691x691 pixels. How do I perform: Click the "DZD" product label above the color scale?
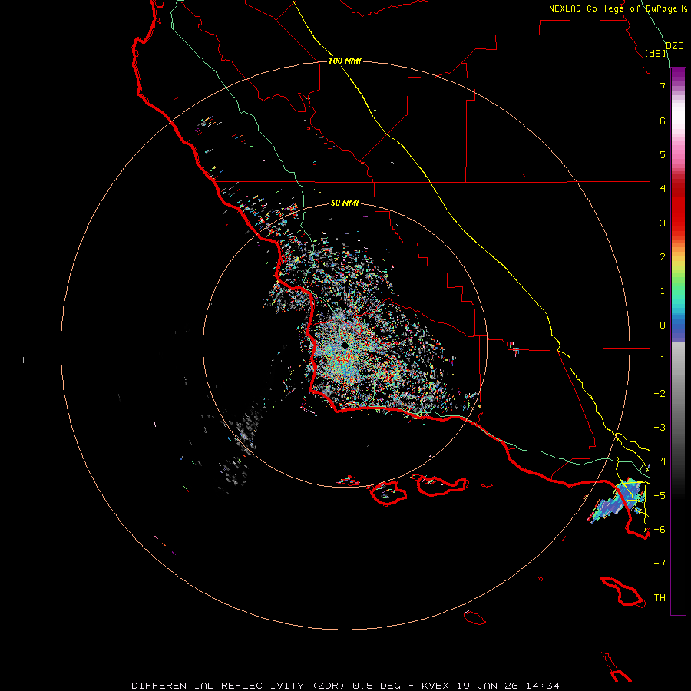pos(675,46)
